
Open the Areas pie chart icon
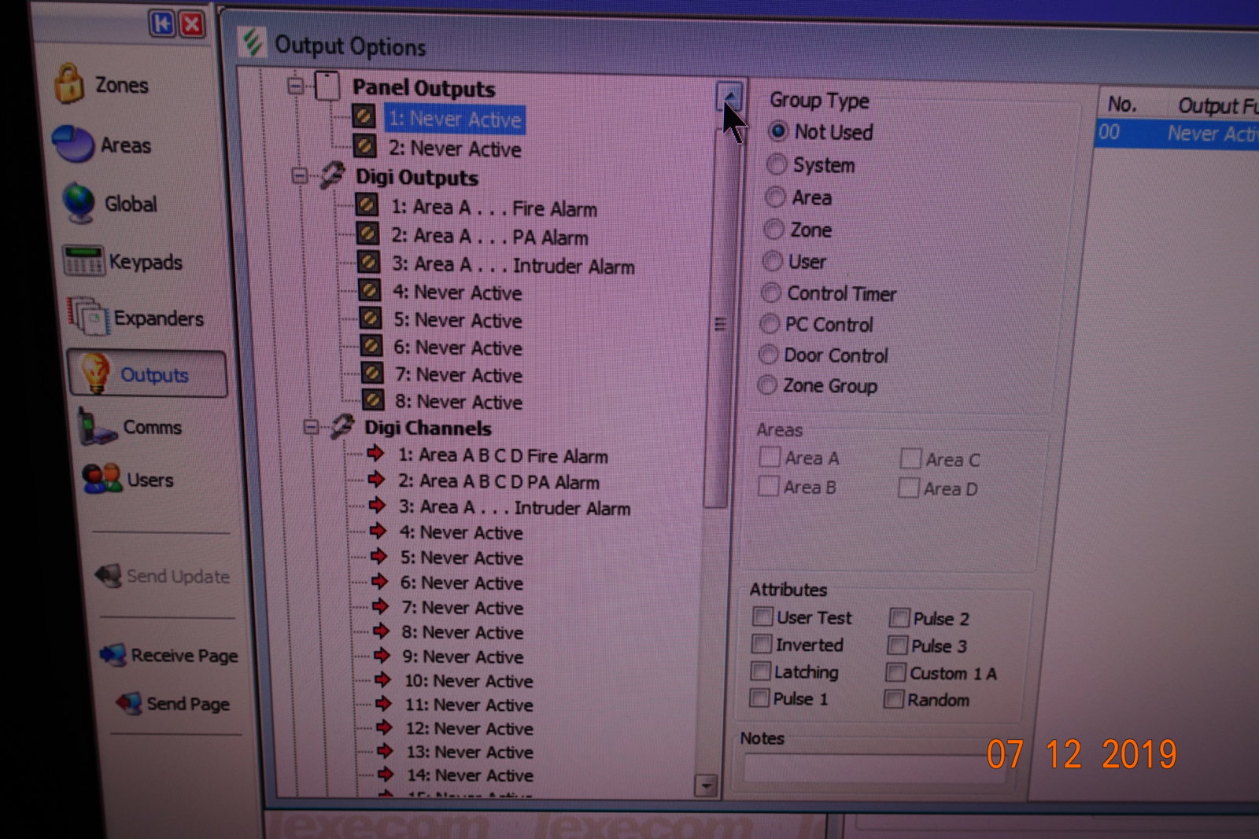(73, 144)
